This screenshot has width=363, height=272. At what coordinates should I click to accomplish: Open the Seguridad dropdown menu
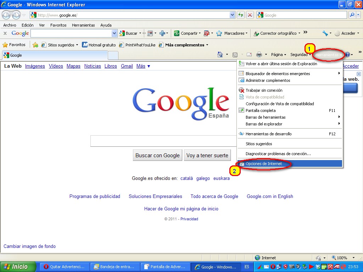click(x=301, y=55)
